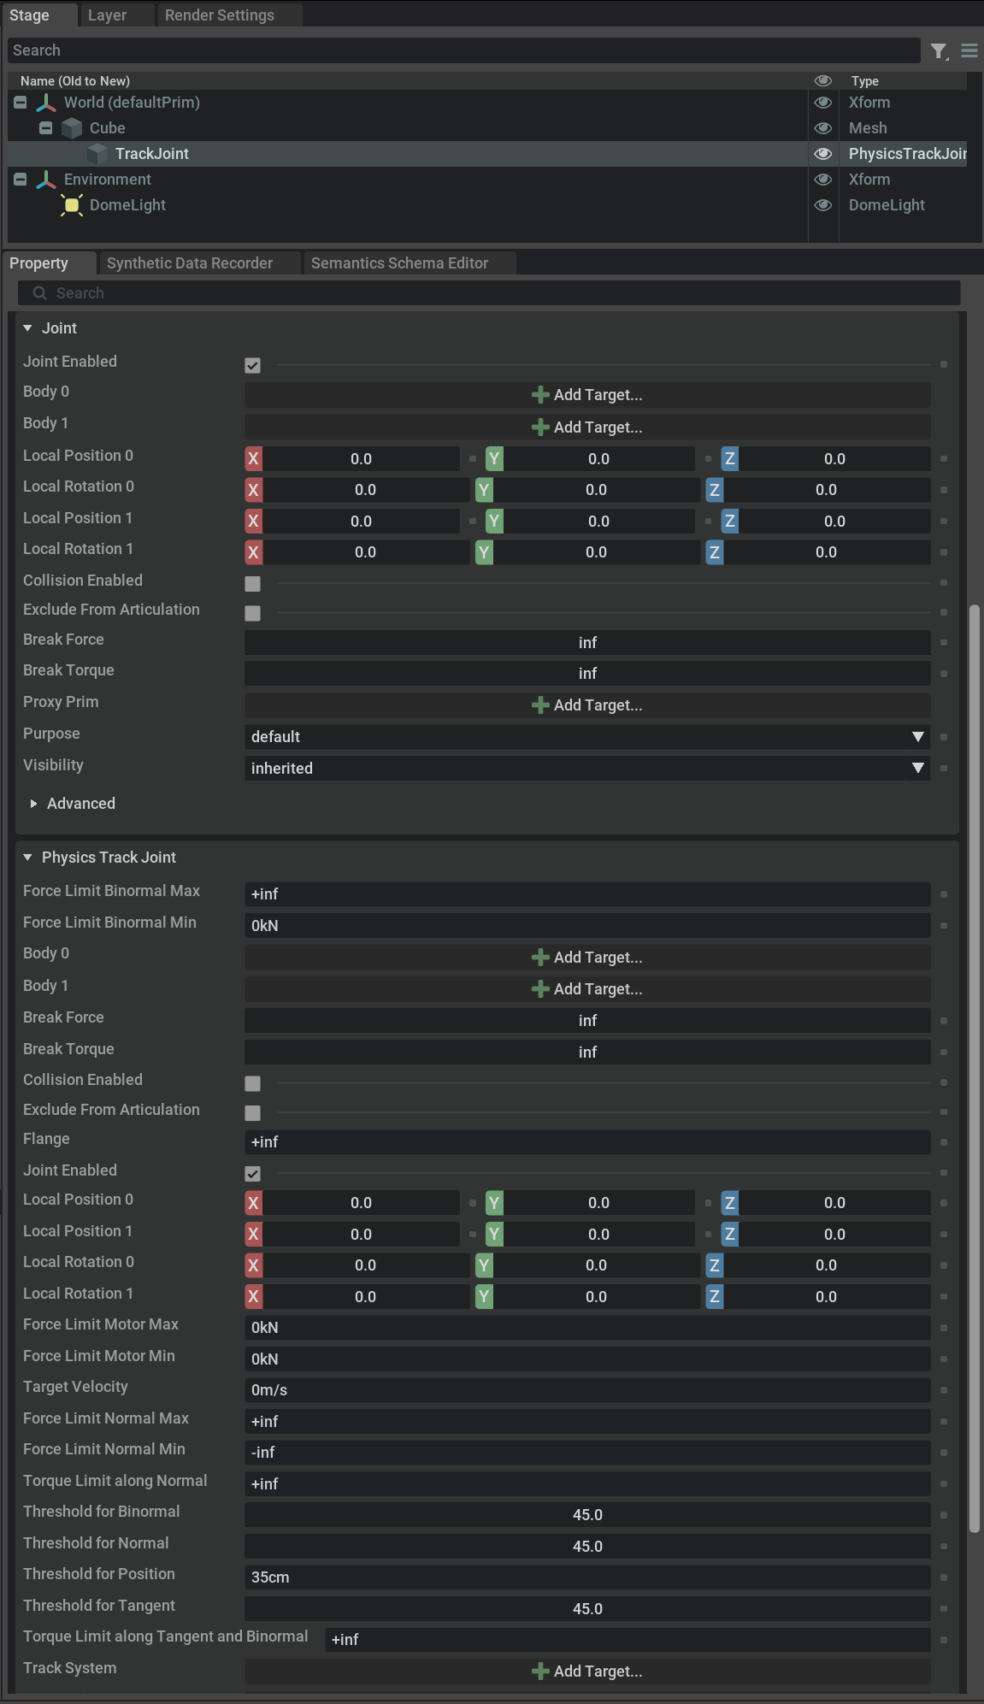Click the Property panel vertical scrollbar
Image resolution: width=984 pixels, height=1704 pixels.
pos(974,1069)
